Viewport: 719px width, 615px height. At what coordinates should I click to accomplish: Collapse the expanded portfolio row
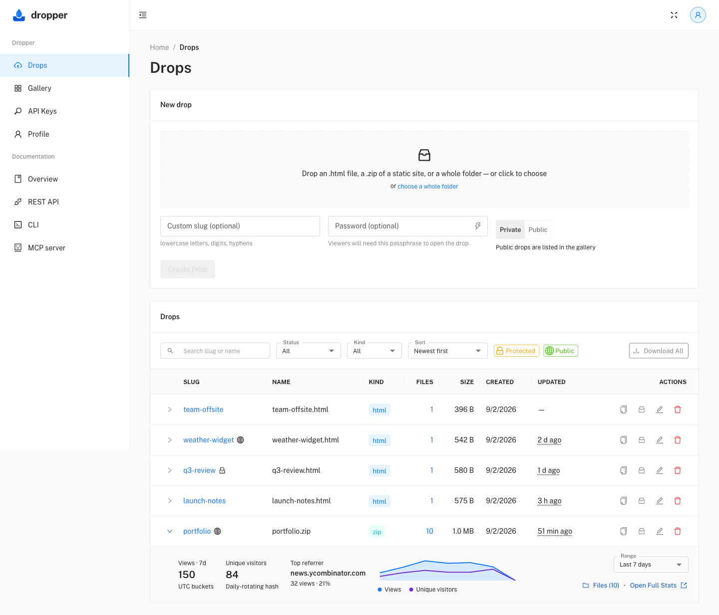click(x=170, y=531)
